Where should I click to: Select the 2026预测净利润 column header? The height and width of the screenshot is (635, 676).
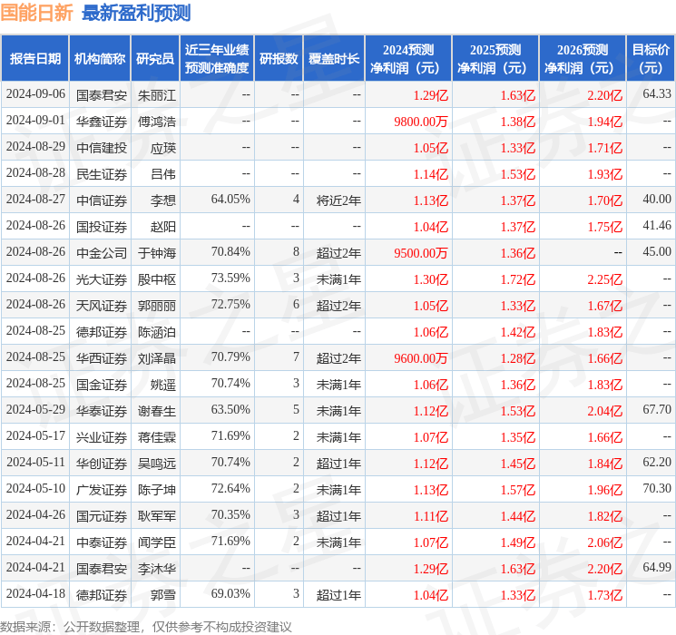click(583, 59)
